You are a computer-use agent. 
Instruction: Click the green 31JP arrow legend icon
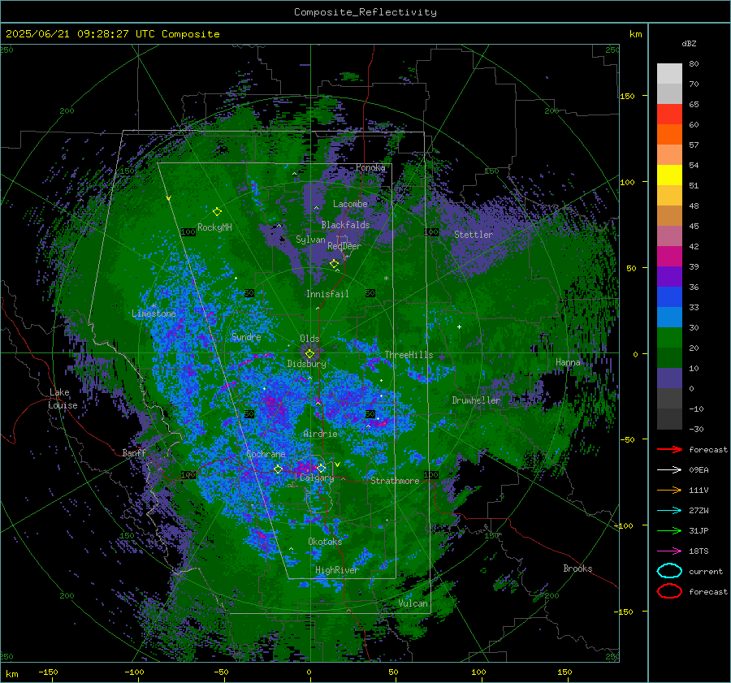[x=669, y=530]
